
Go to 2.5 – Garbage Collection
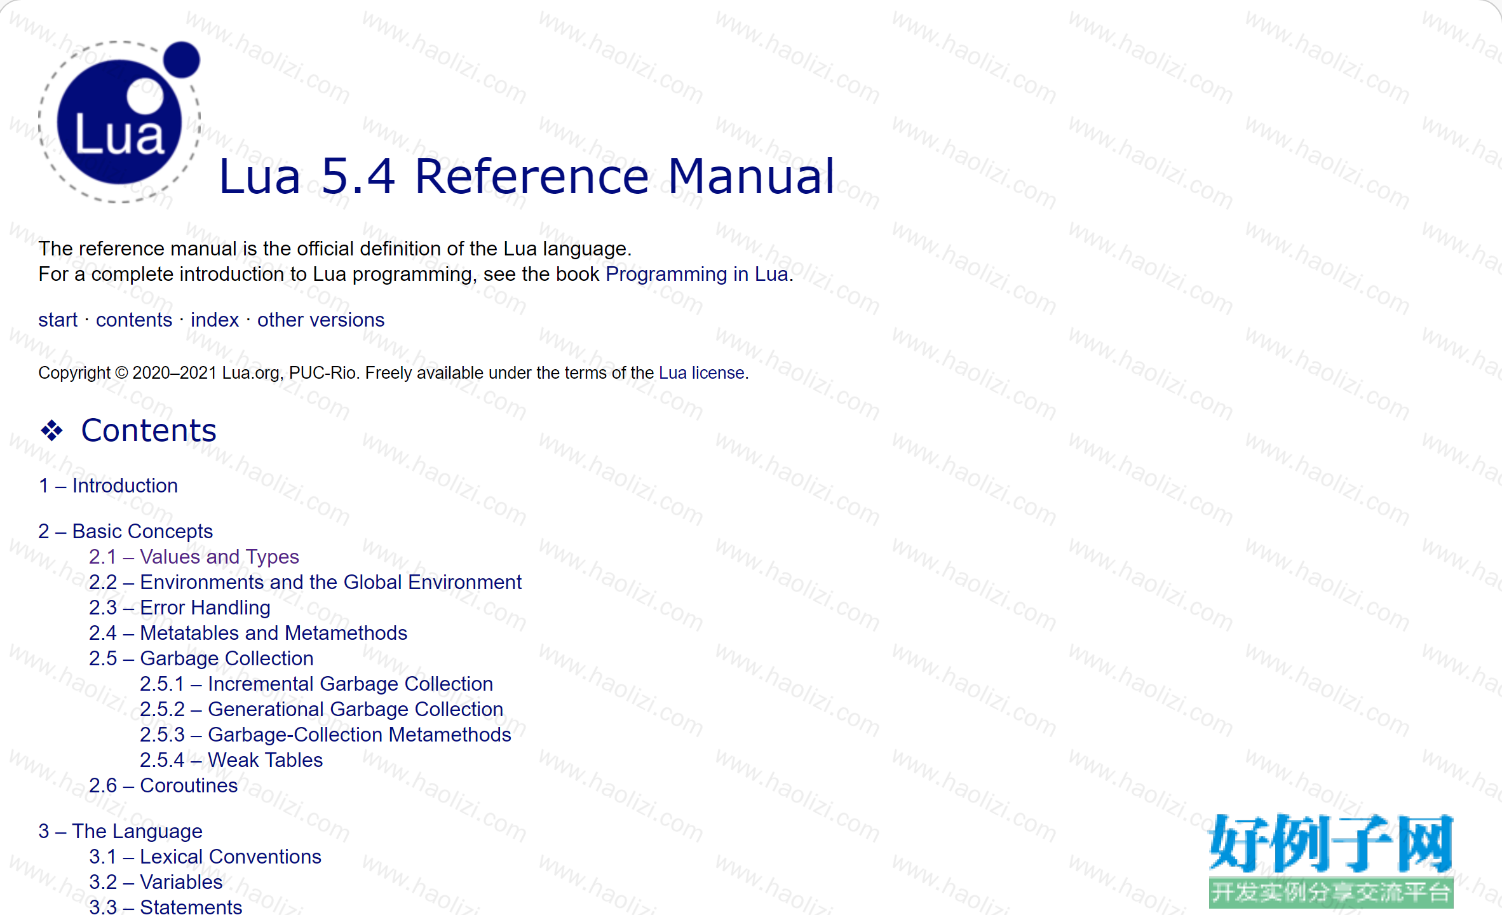click(201, 658)
